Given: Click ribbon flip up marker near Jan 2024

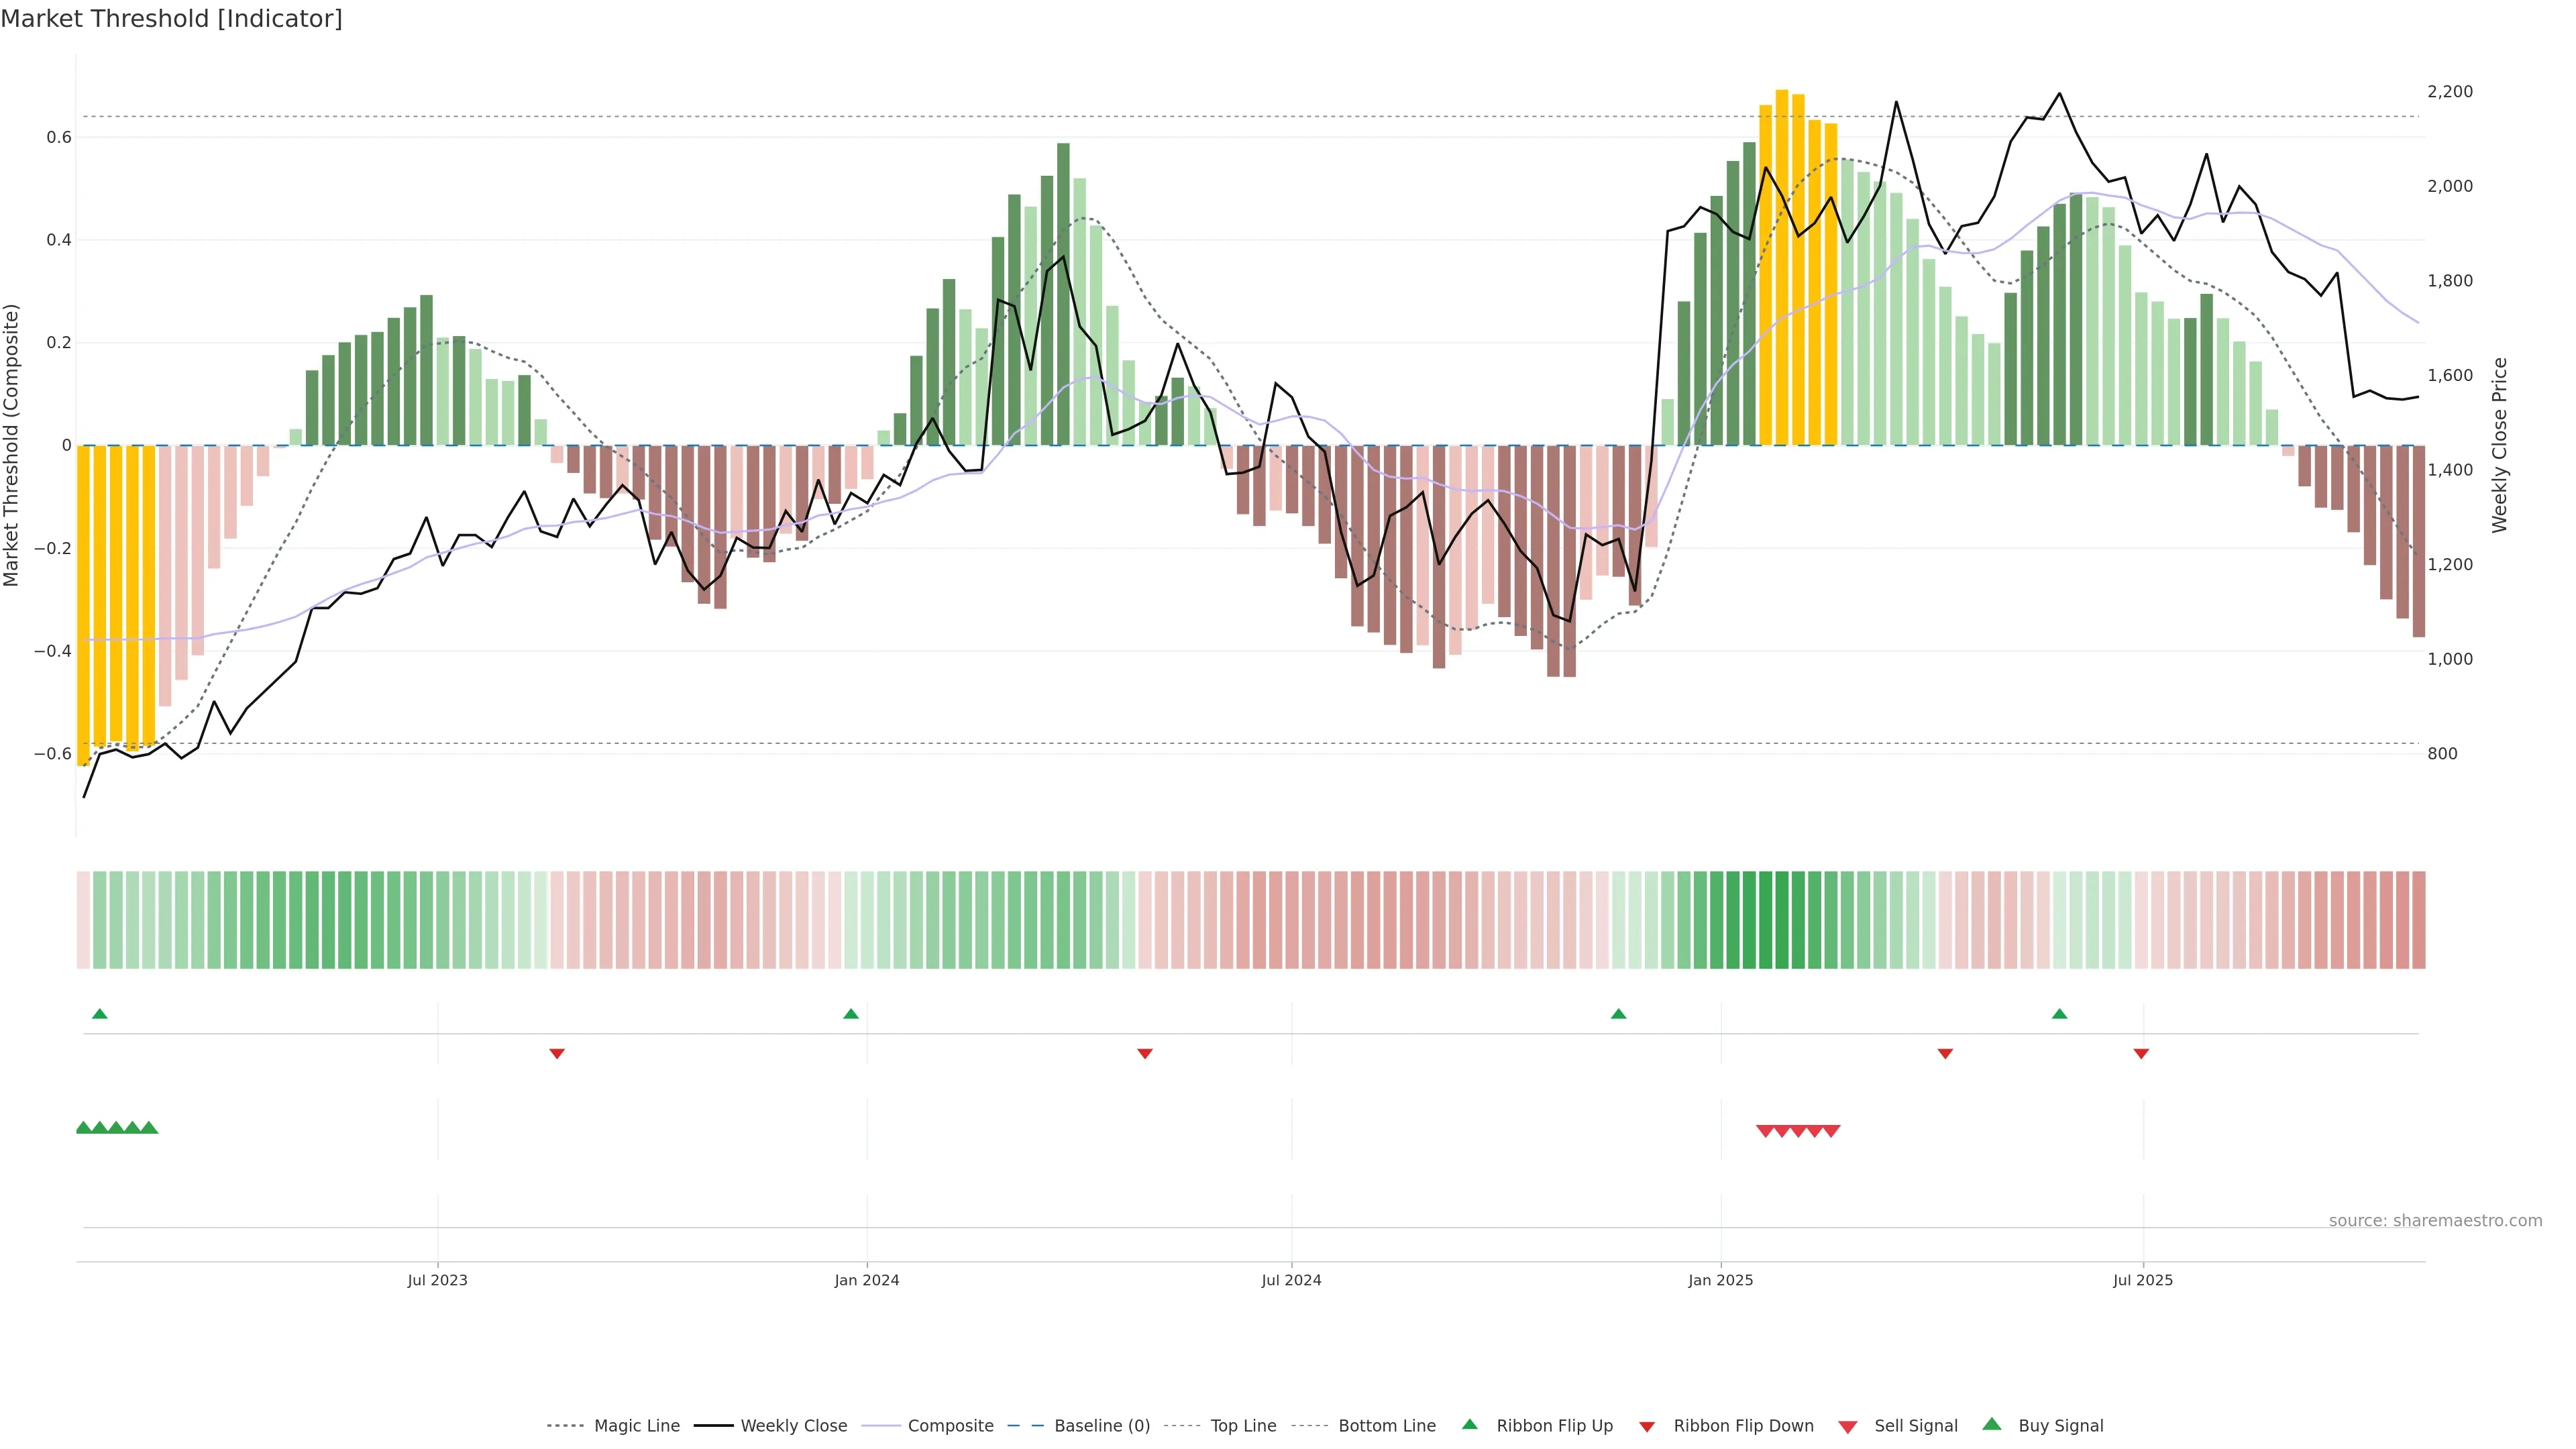Looking at the screenshot, I should (851, 1014).
